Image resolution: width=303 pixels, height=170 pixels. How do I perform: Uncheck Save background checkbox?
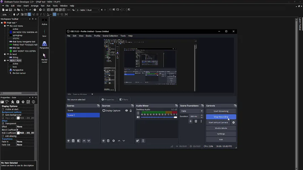(3, 115)
